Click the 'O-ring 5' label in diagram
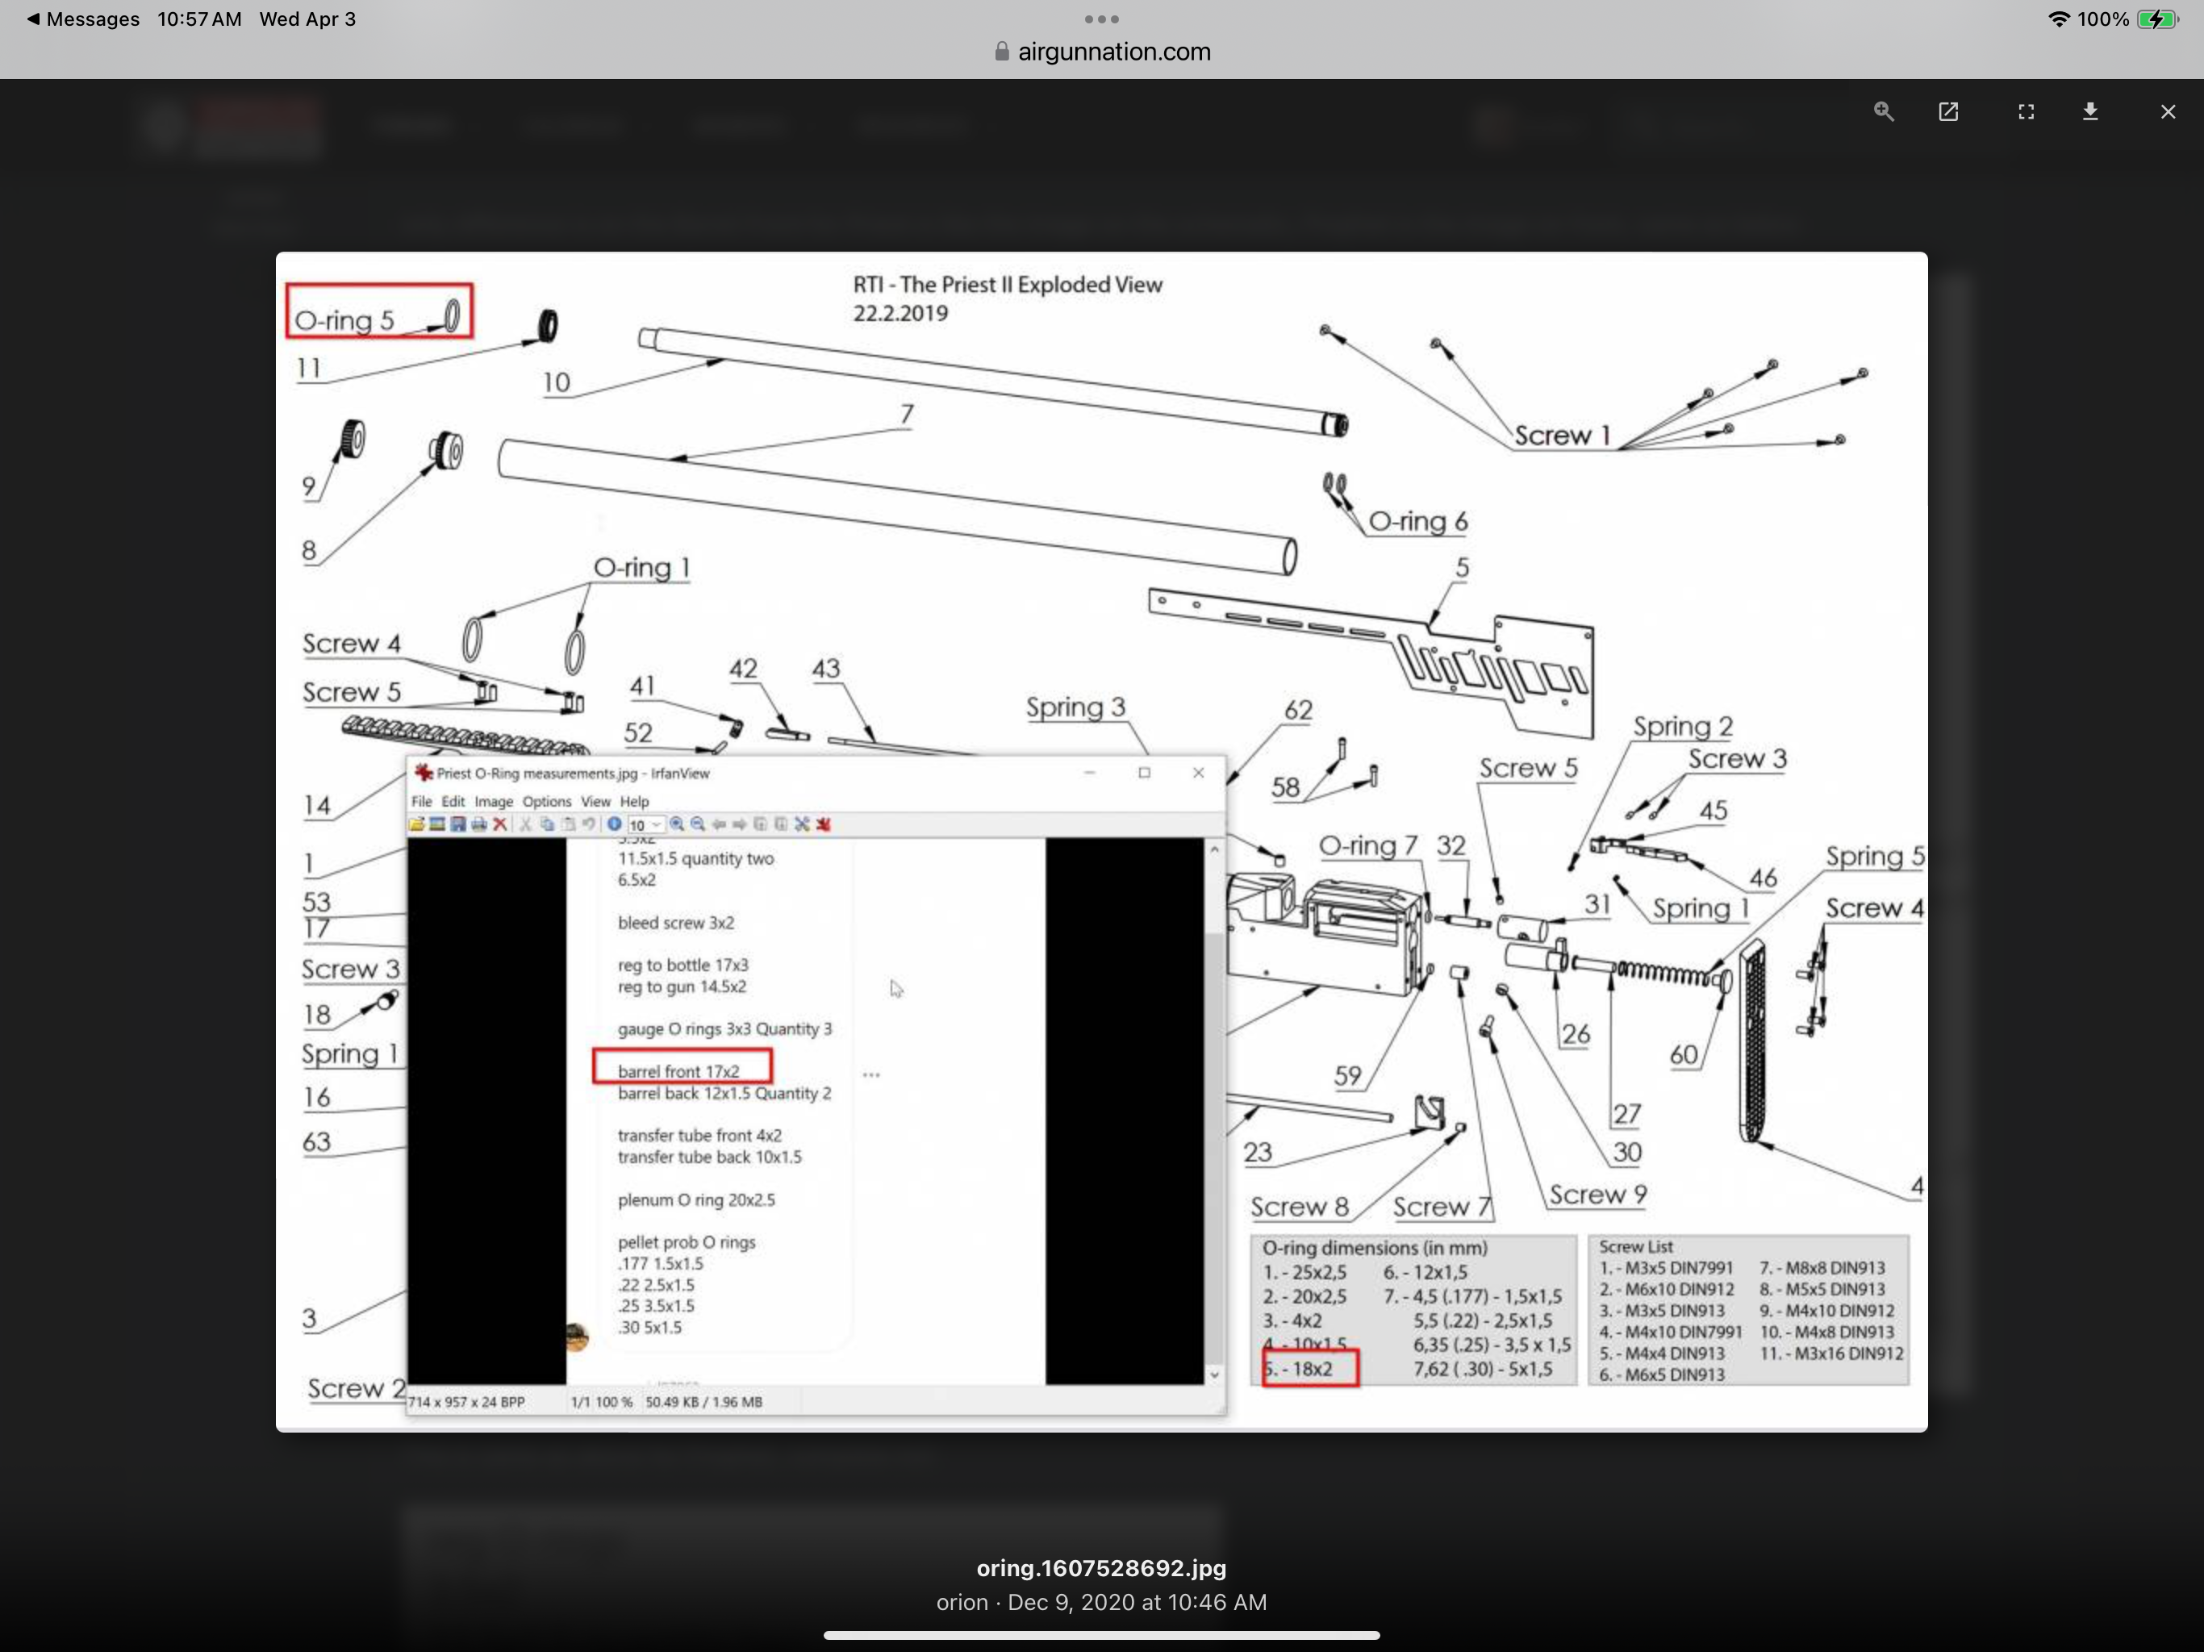This screenshot has height=1652, width=2204. click(344, 320)
